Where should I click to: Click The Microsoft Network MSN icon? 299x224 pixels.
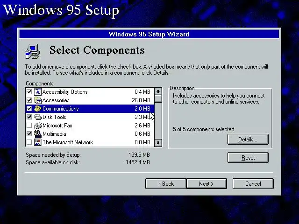coord(38,142)
